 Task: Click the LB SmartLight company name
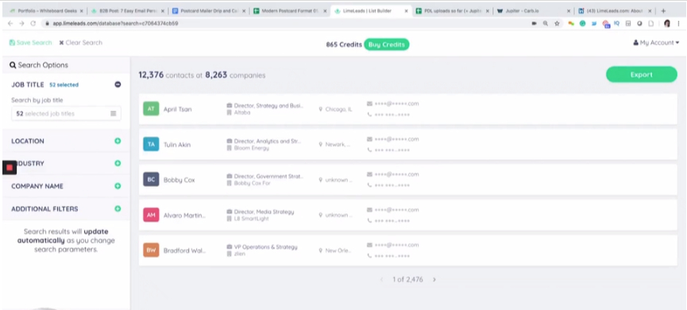coord(253,218)
